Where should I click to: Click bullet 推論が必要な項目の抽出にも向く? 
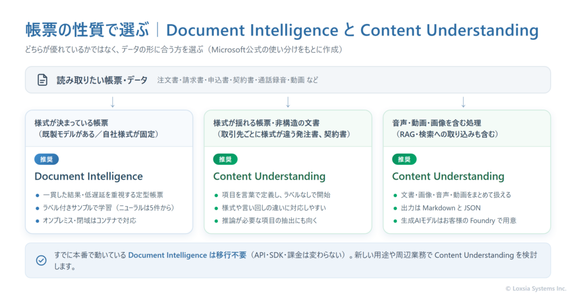pos(269,221)
